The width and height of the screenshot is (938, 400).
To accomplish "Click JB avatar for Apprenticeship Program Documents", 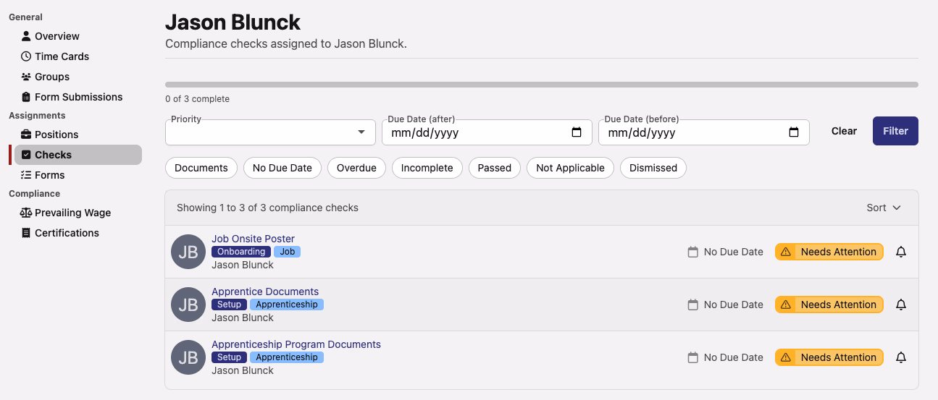I will coord(188,357).
